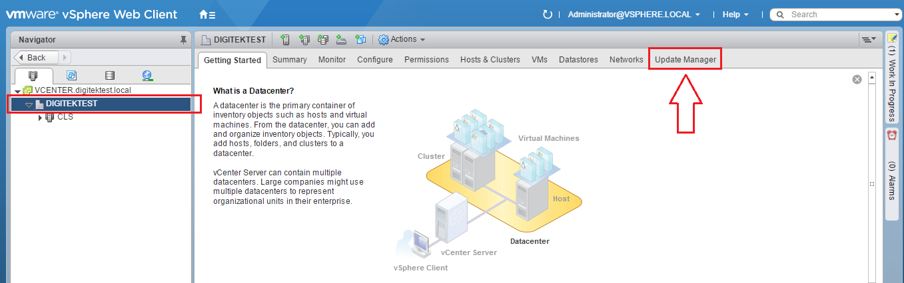Viewport: 904px width, 283px height.
Task: Click the DIGITEKTEST title in the object header
Action: [240, 40]
